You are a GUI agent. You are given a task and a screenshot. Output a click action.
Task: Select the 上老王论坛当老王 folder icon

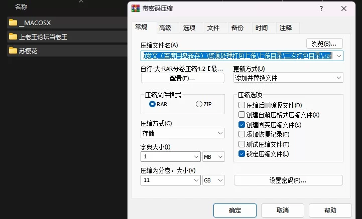(13, 37)
